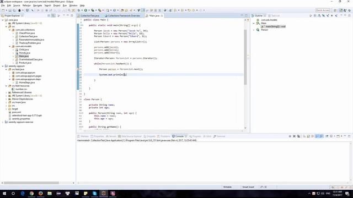Click Quick Access search field
Screen dimensions: 353x198
323,10
